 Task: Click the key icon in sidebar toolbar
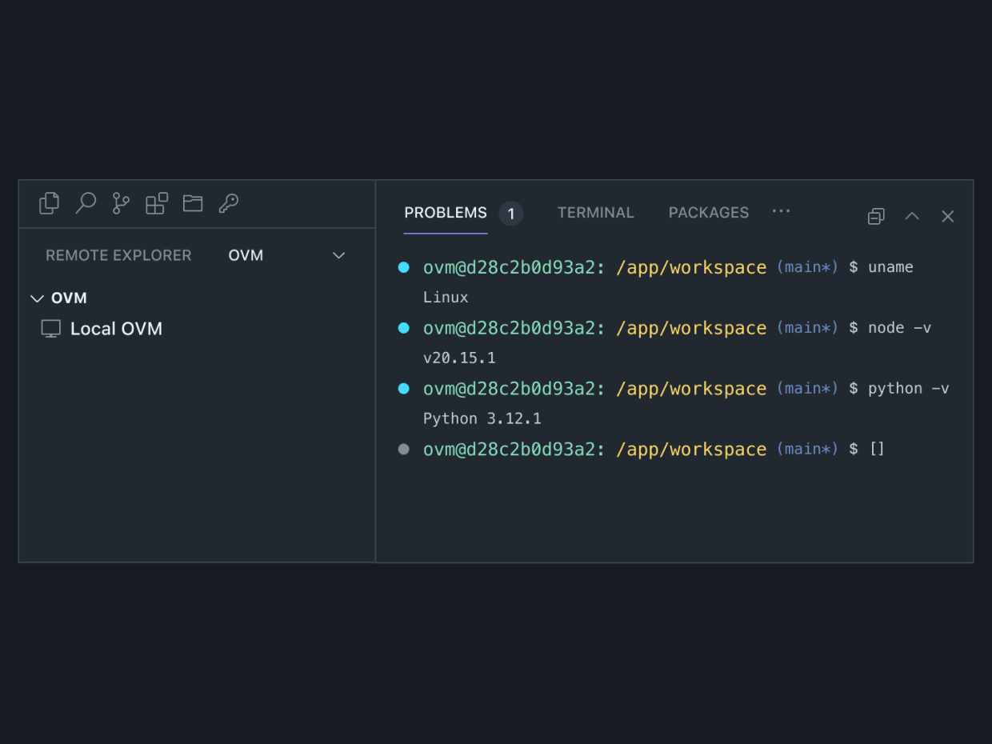[x=229, y=203]
